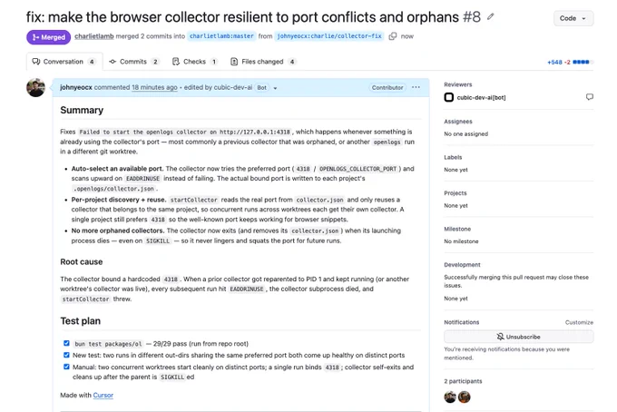Image resolution: width=617 pixels, height=412 pixels.
Task: Open johnyeocx:charlie/collector-fix branch link
Action: pyautogui.click(x=329, y=36)
